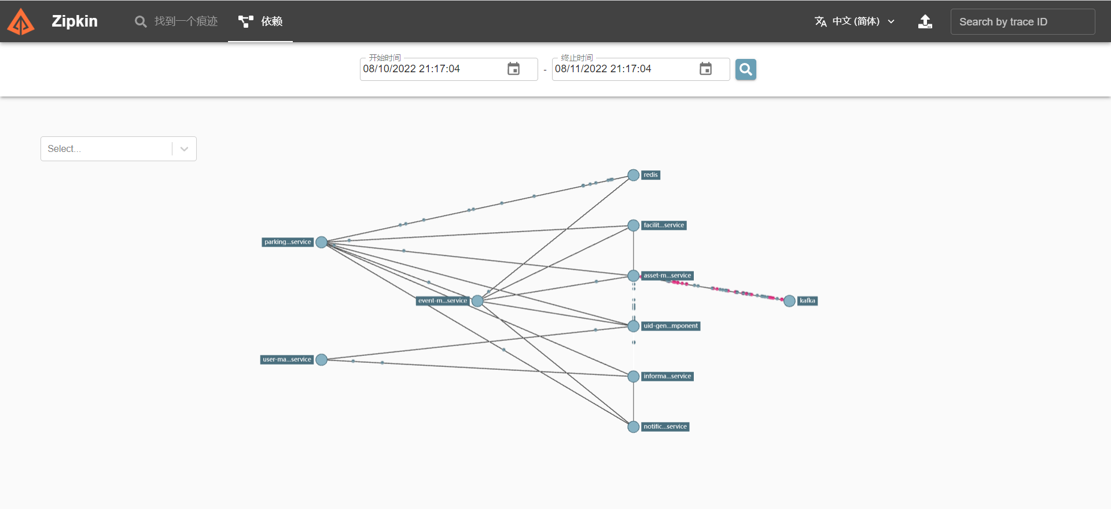Viewport: 1111px width, 509px height.
Task: Select the kafka node circle
Action: (x=789, y=301)
